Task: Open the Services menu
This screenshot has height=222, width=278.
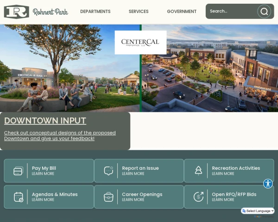Action: tap(139, 12)
